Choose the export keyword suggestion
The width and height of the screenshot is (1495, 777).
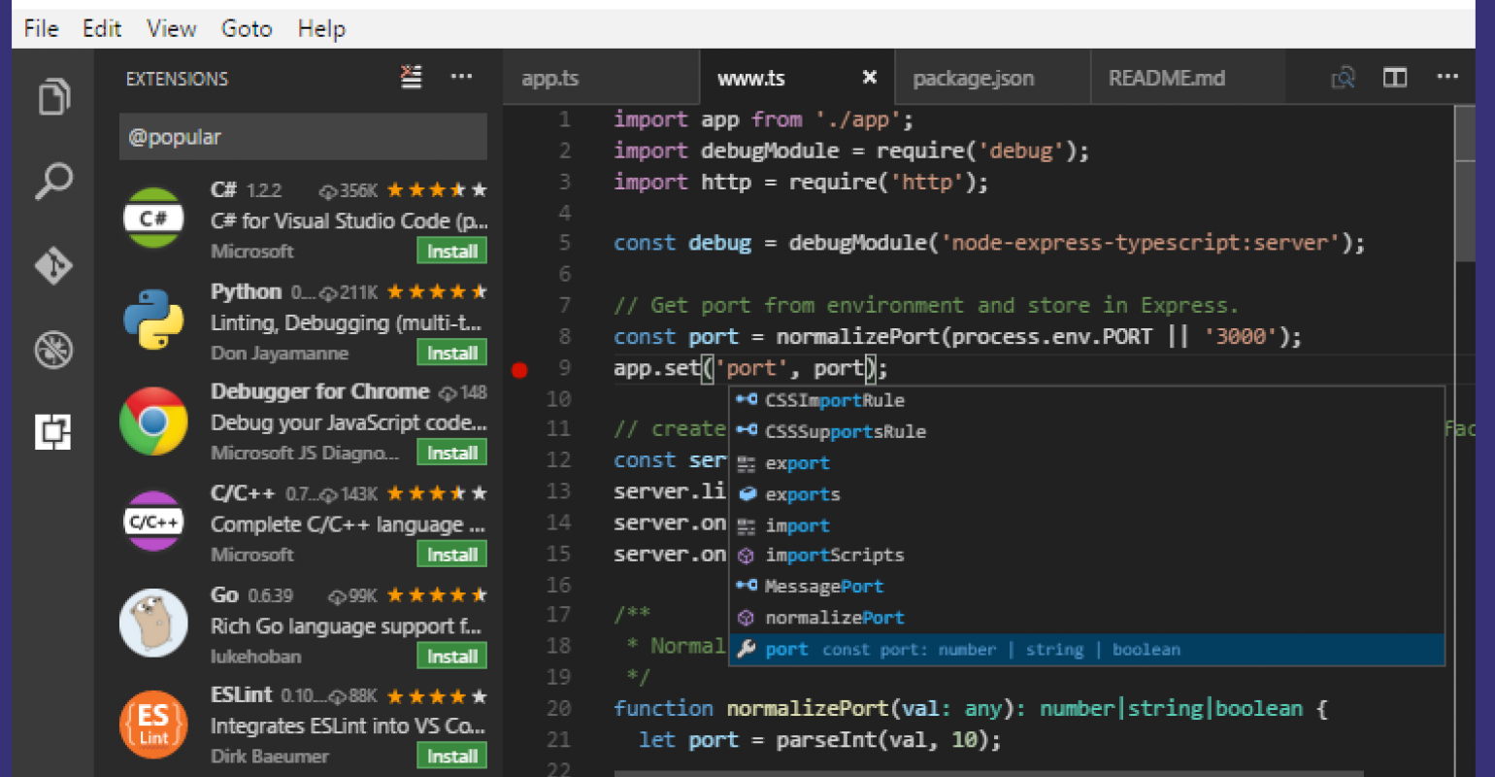pos(1086,463)
